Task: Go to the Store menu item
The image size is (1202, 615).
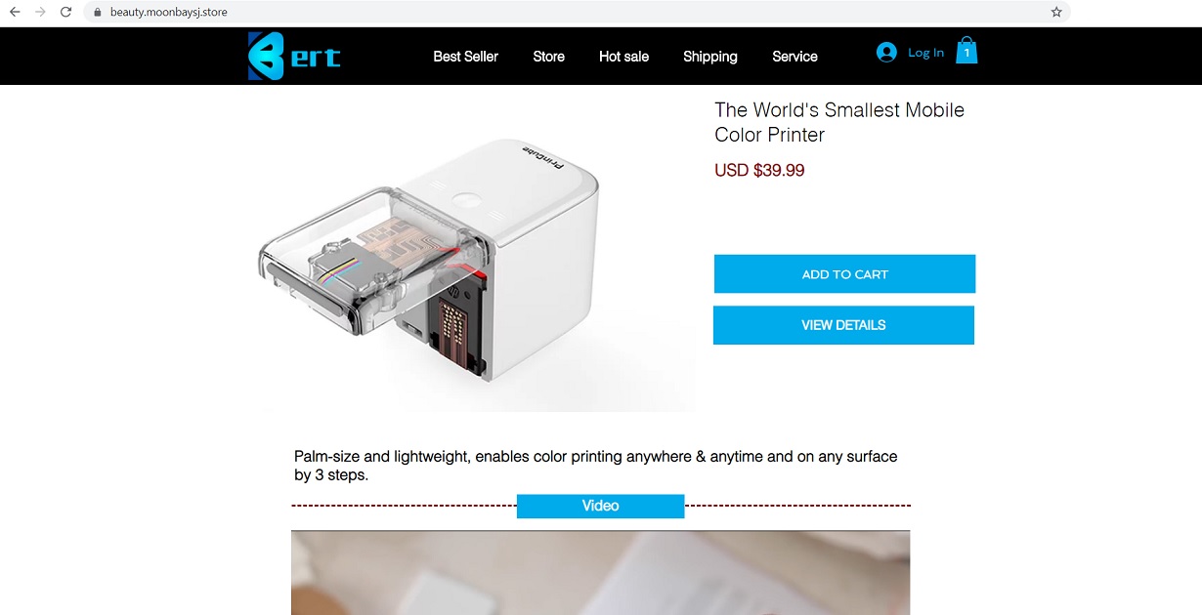Action: [x=548, y=57]
